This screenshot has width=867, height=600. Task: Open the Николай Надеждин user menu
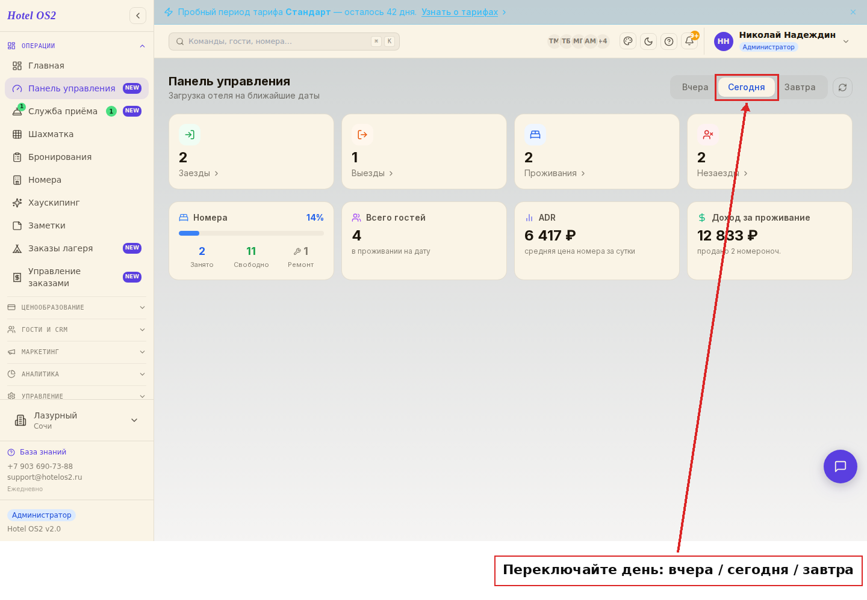tap(782, 41)
